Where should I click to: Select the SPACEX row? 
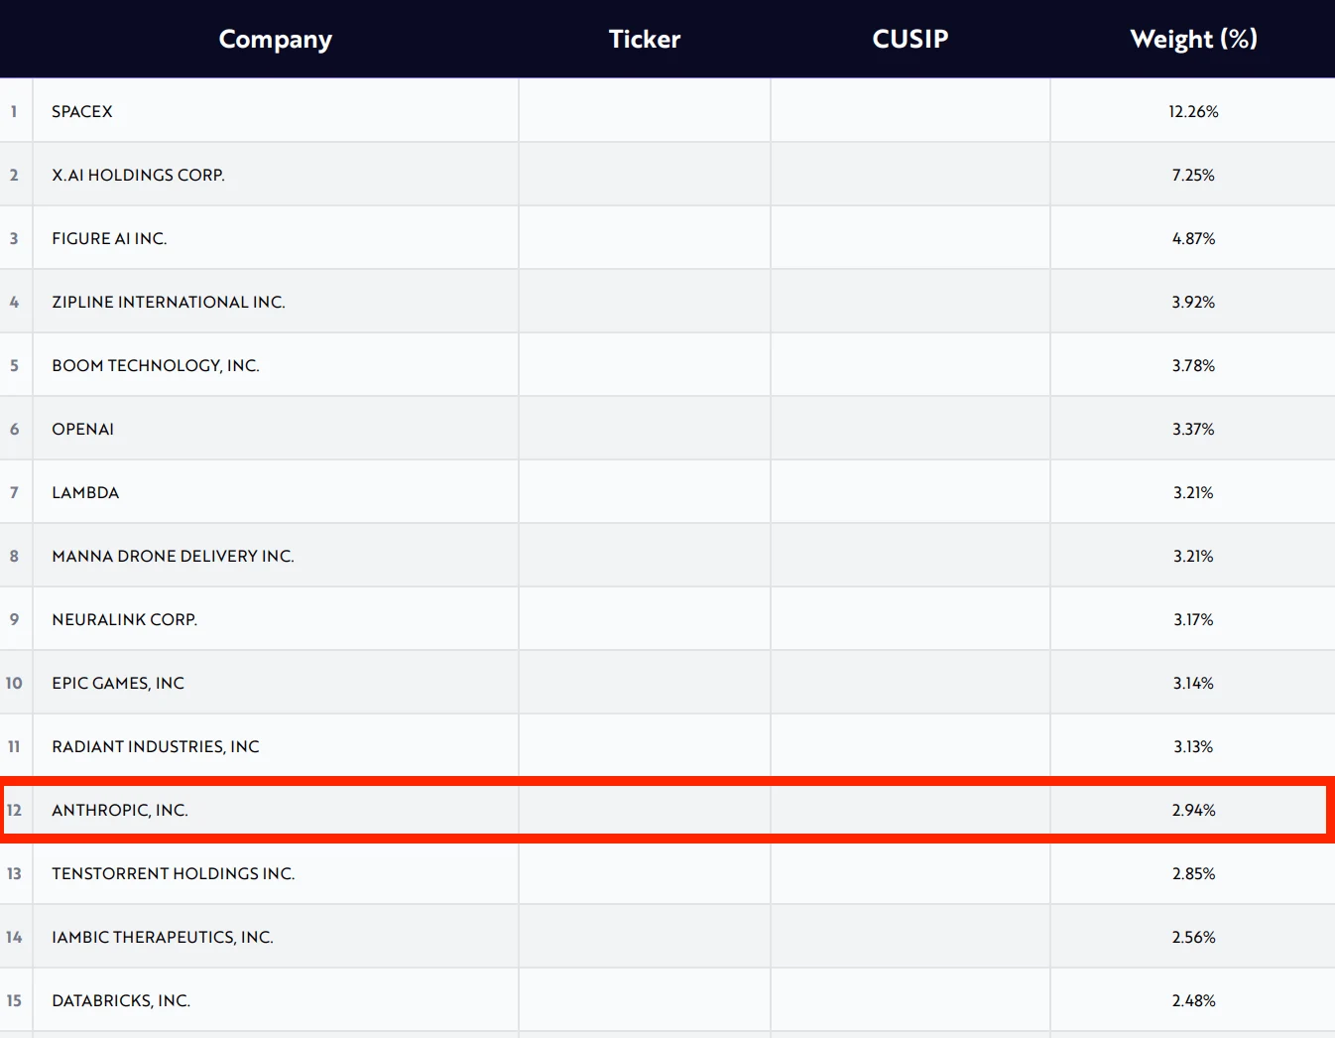coord(82,111)
